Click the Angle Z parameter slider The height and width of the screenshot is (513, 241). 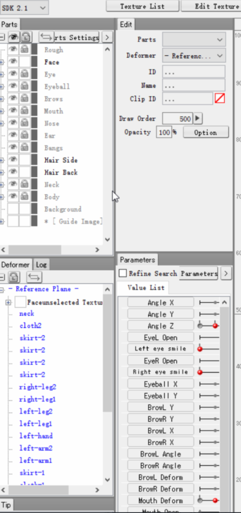[209, 326]
